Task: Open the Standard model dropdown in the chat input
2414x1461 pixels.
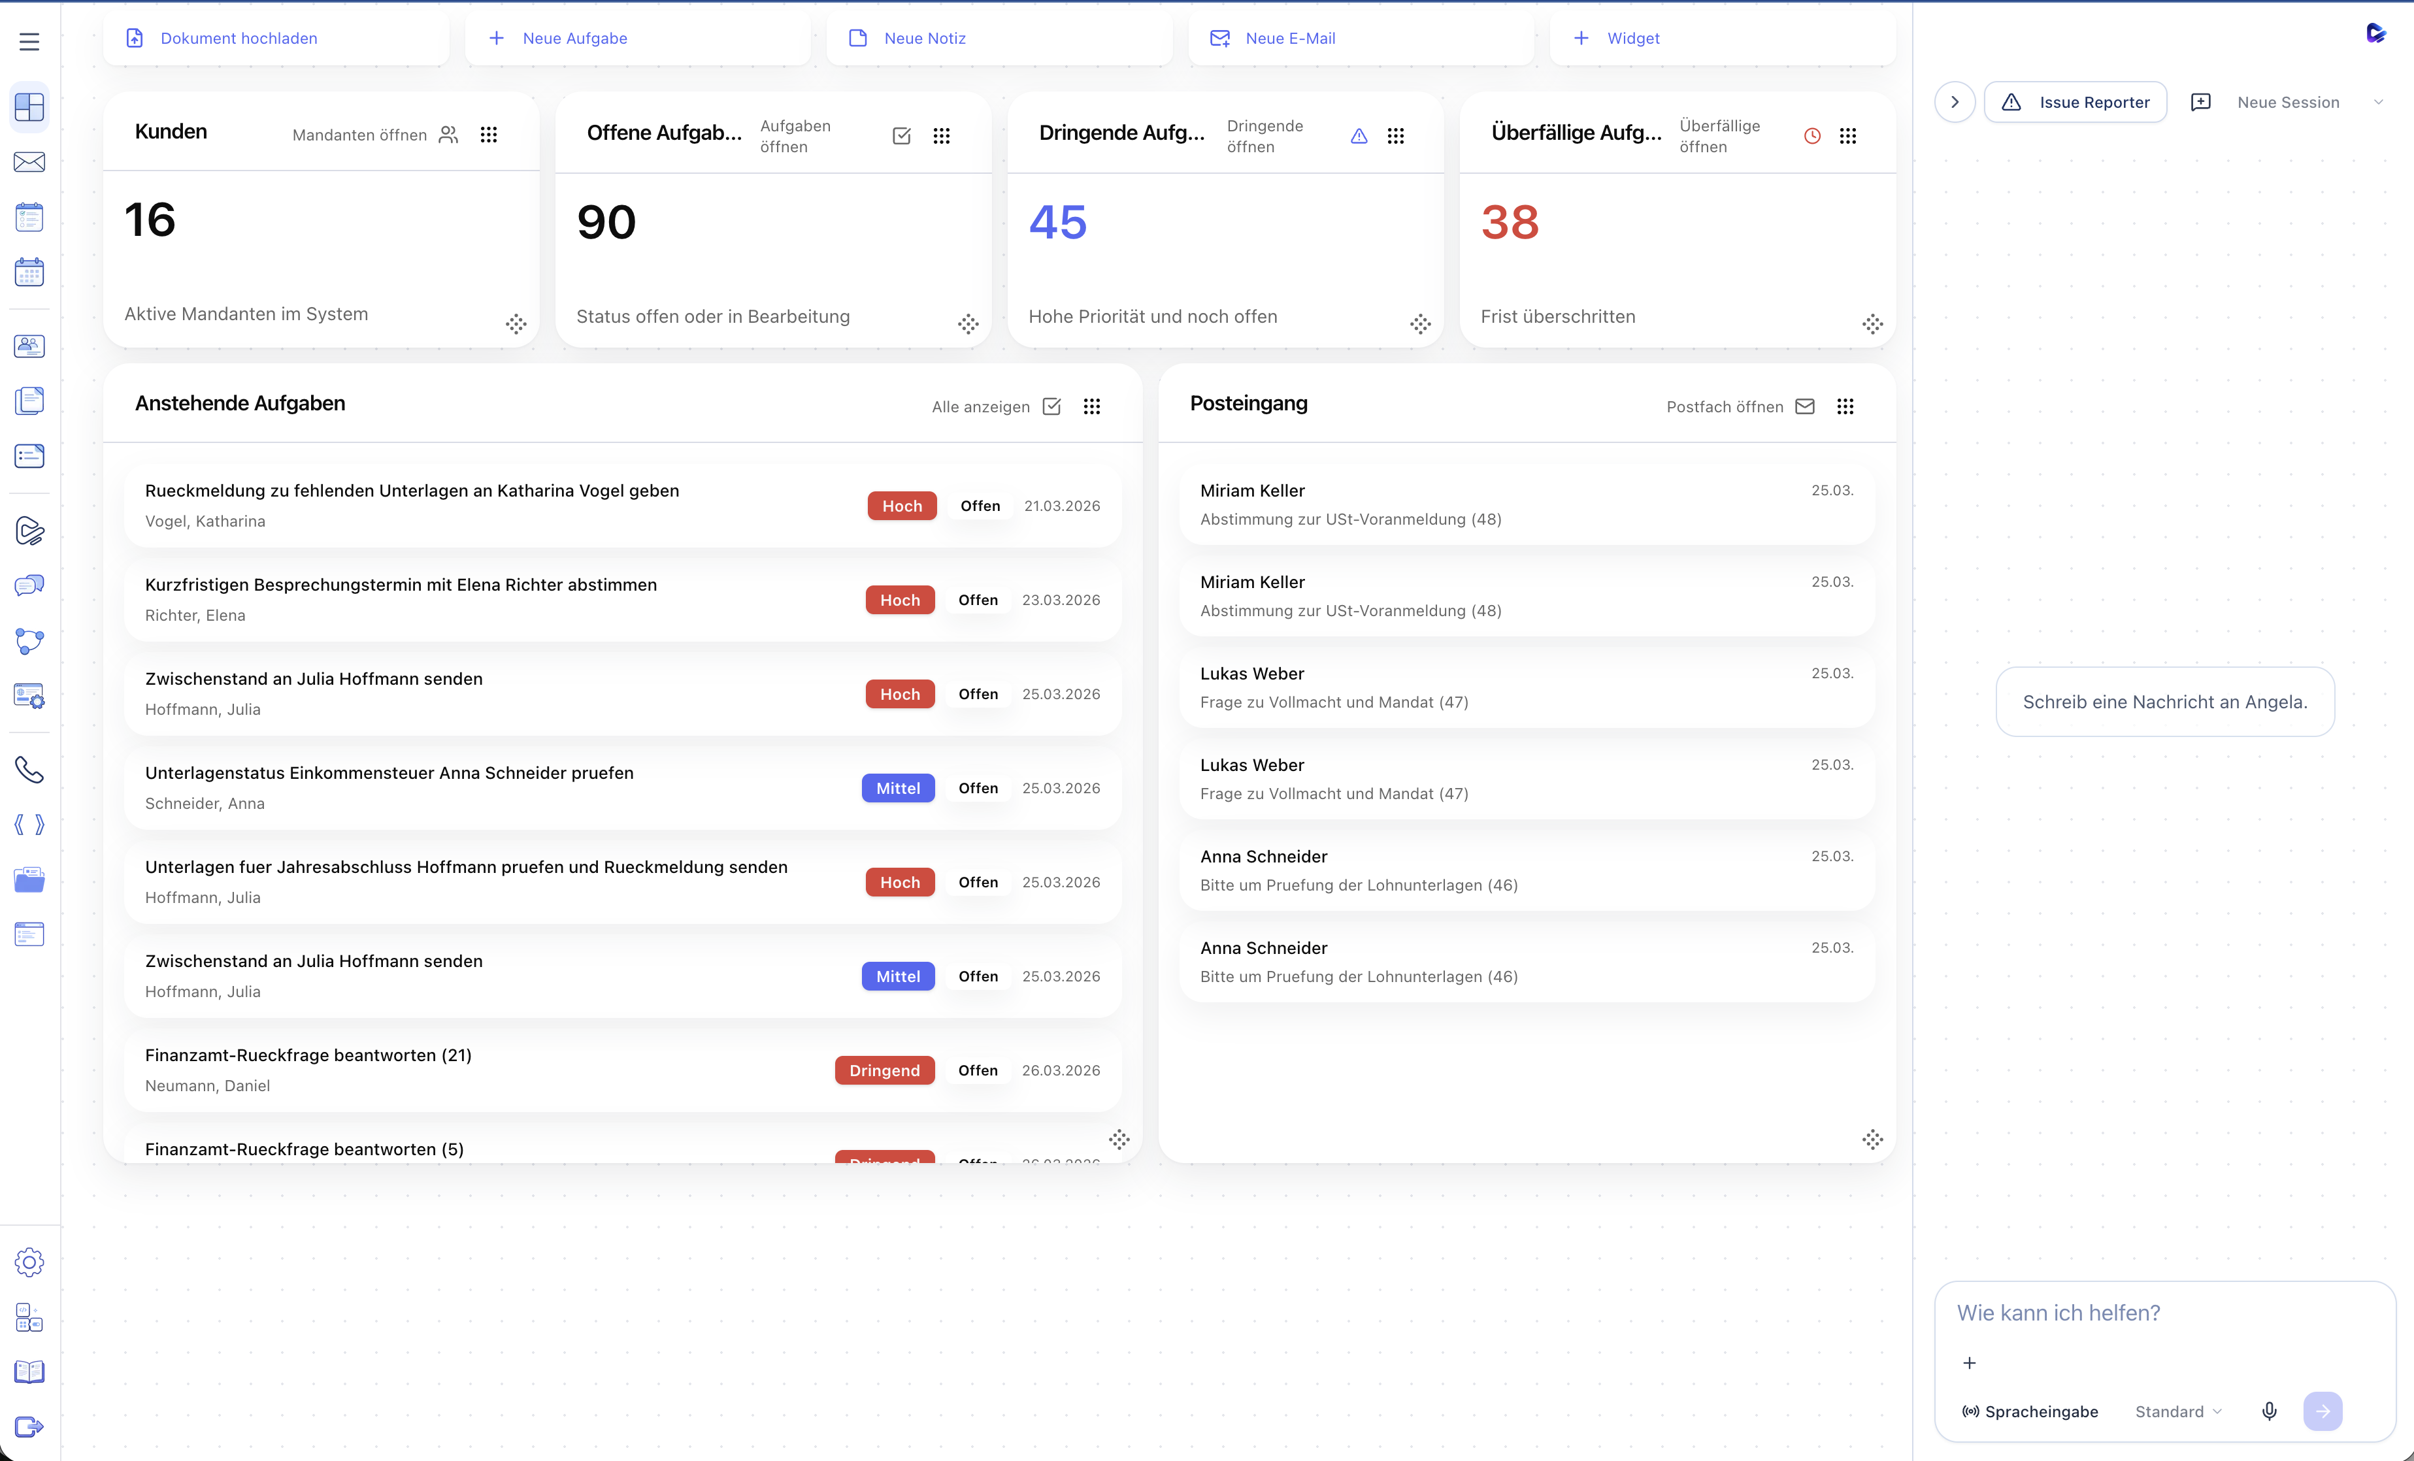Action: click(2177, 1411)
